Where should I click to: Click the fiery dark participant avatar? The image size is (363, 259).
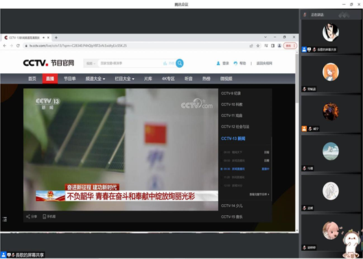pyautogui.click(x=331, y=112)
